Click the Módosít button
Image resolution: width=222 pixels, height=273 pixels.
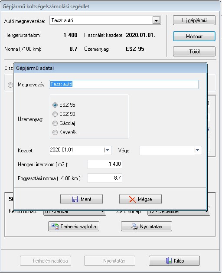(194, 36)
